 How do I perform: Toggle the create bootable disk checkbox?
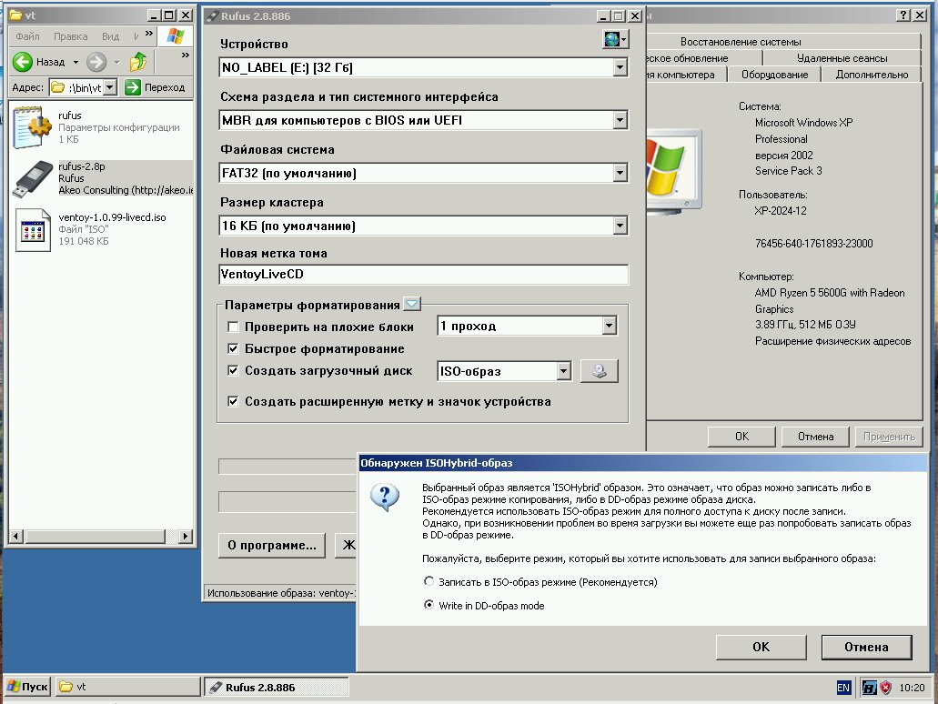233,371
